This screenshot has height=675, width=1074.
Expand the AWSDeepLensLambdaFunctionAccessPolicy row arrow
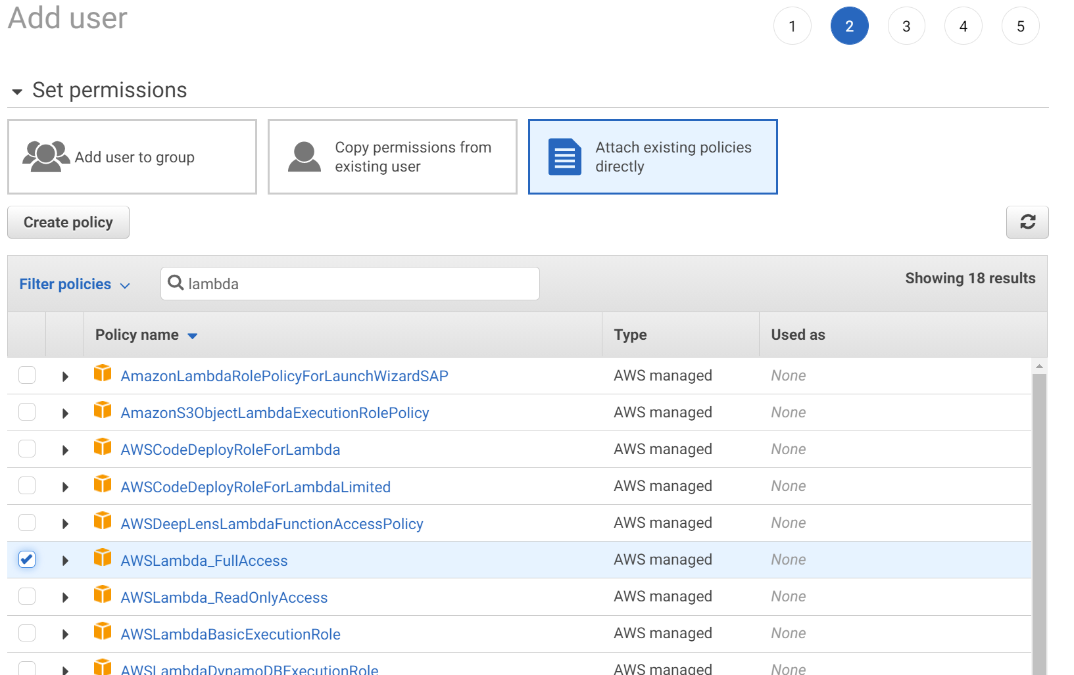(65, 524)
